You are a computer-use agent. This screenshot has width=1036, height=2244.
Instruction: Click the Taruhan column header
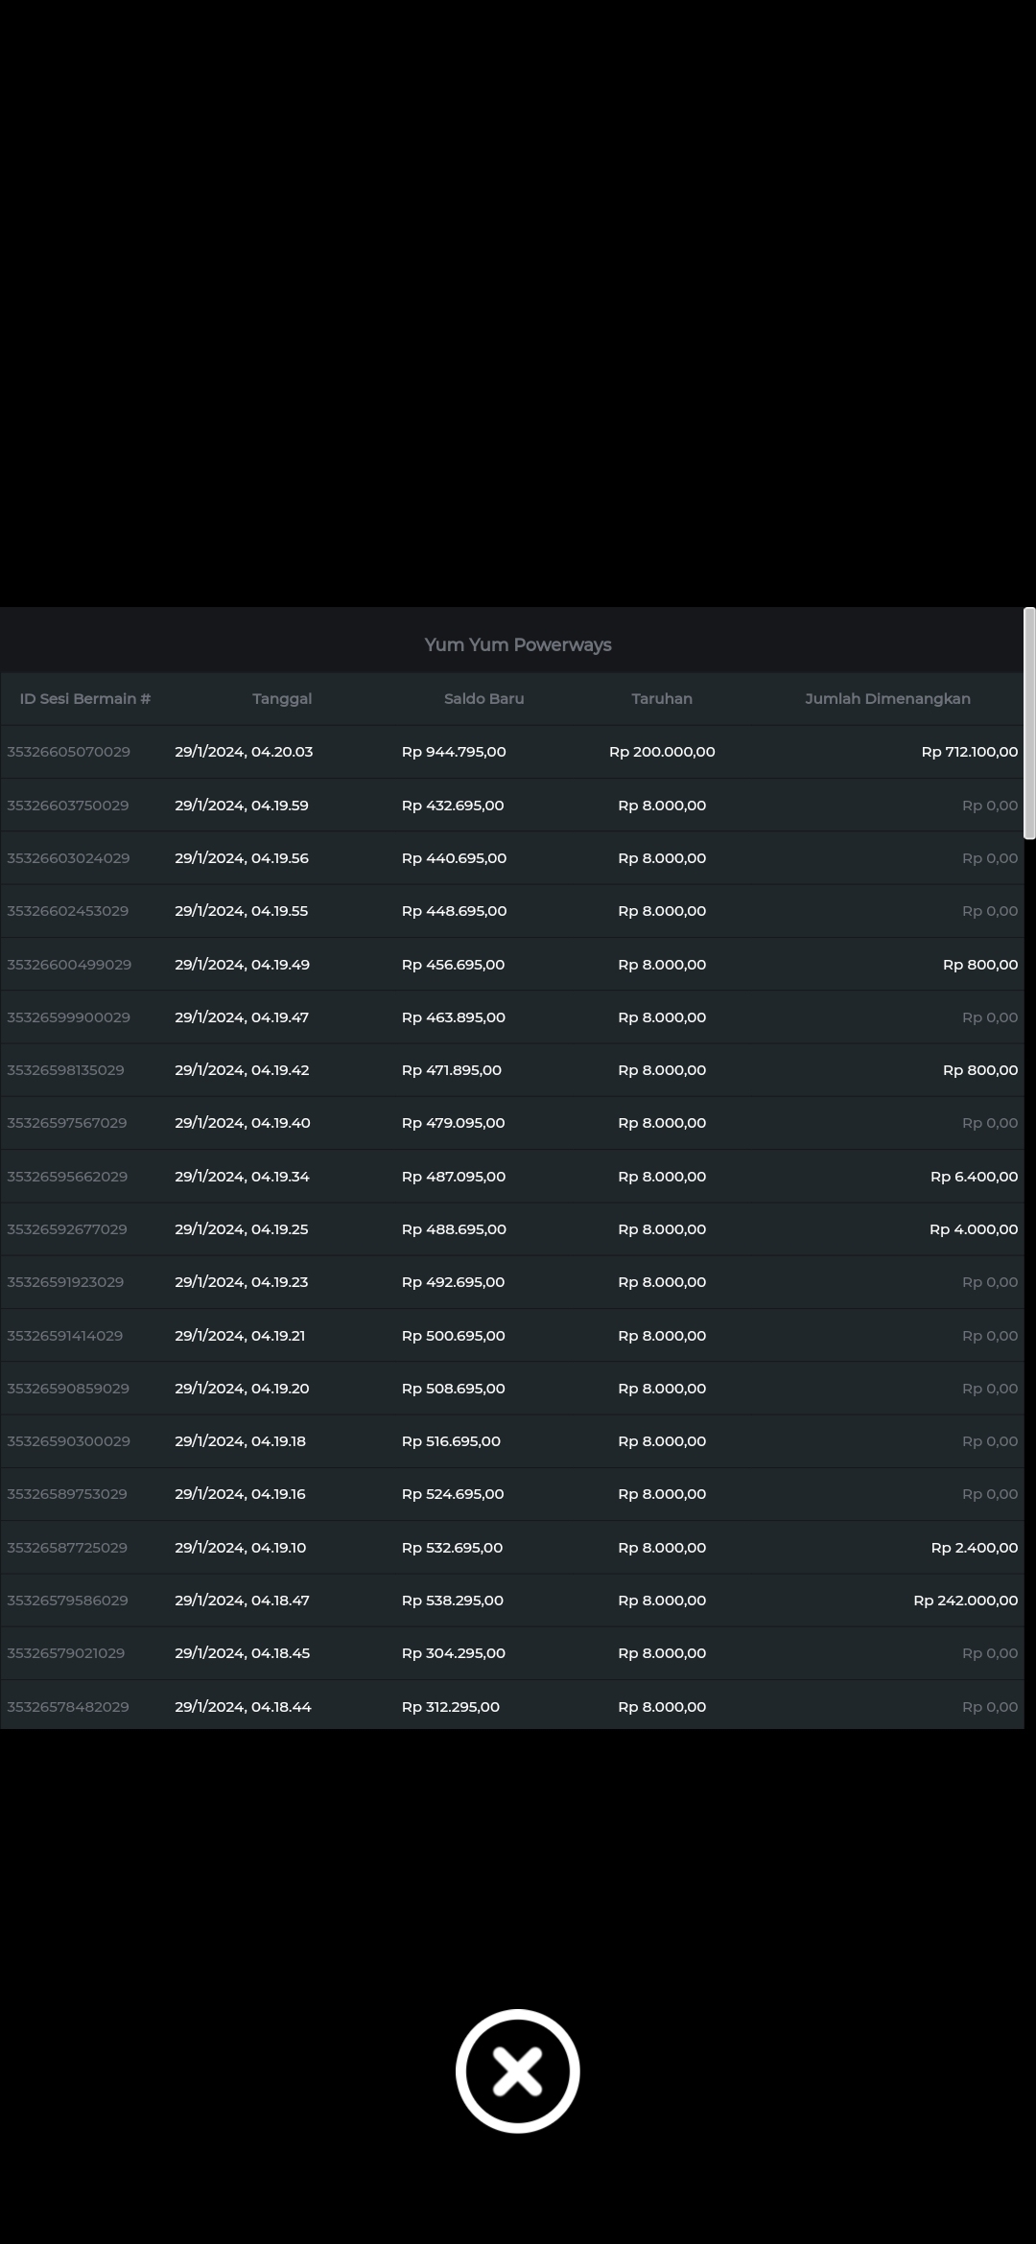662,698
